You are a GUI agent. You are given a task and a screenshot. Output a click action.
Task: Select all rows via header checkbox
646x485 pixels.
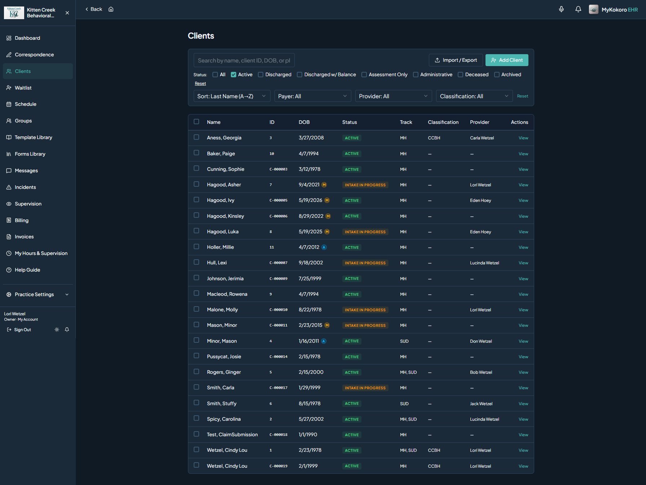(197, 122)
